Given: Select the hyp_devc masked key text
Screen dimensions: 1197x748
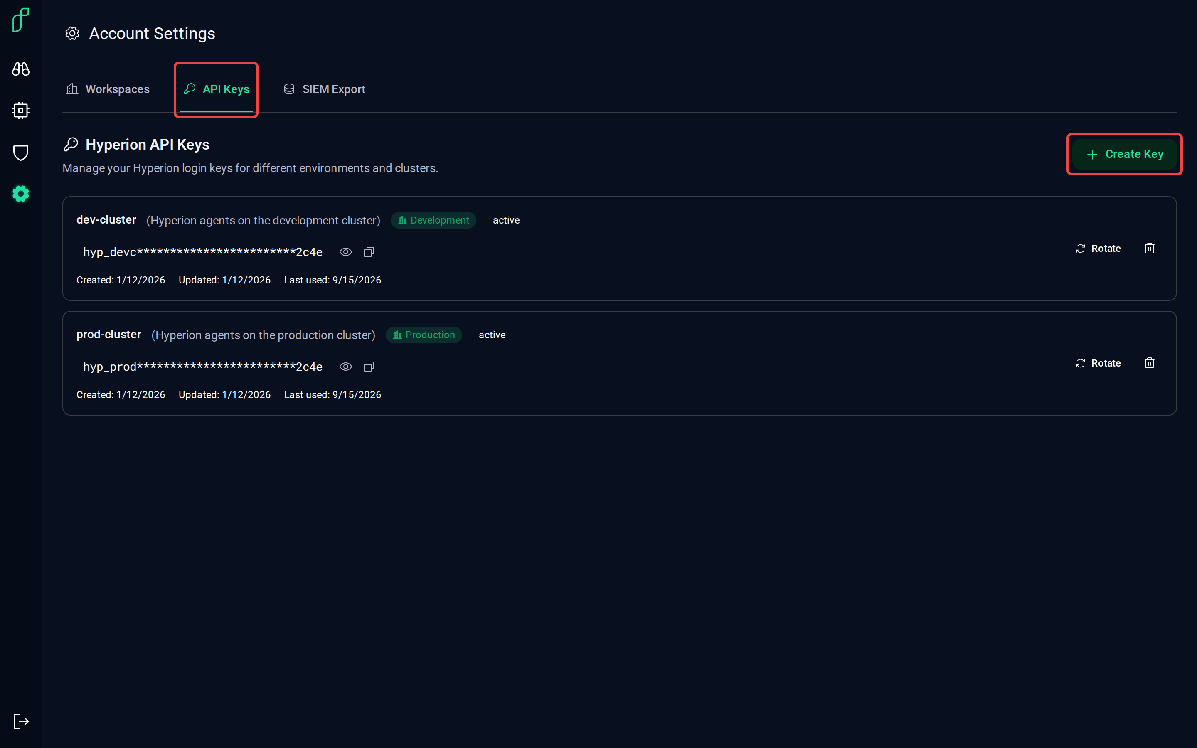Looking at the screenshot, I should pos(203,252).
